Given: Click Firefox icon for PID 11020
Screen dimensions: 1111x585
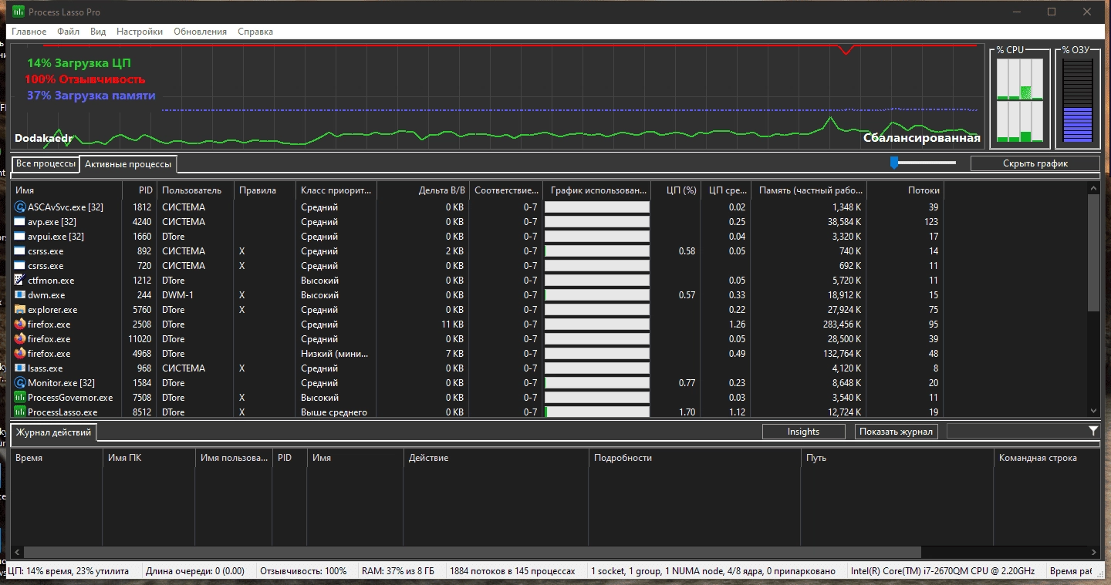Looking at the screenshot, I should (20, 339).
